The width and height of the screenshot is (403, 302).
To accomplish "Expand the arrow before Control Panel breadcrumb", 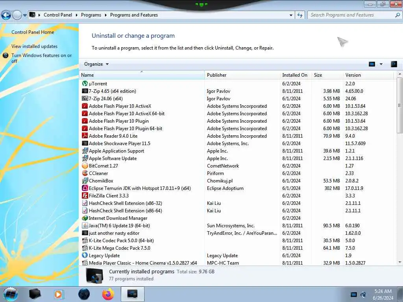I will click(x=39, y=15).
